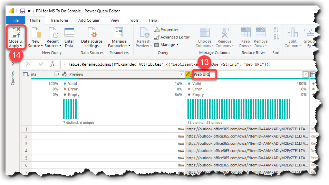Select row 3 number header
Screen dimensions: 329x185
click(26, 143)
